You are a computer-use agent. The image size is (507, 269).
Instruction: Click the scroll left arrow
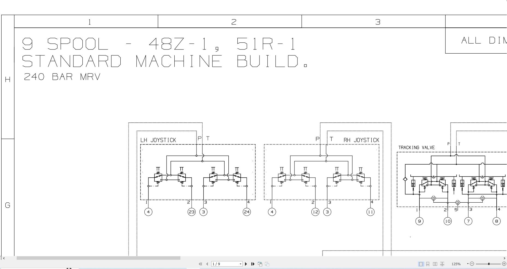pos(4,258)
